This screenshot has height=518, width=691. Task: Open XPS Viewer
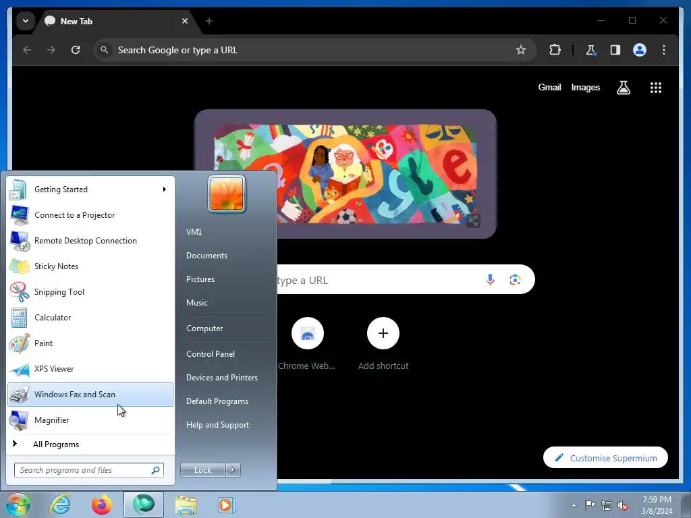[91, 369]
